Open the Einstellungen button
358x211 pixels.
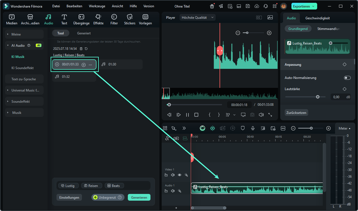point(69,197)
